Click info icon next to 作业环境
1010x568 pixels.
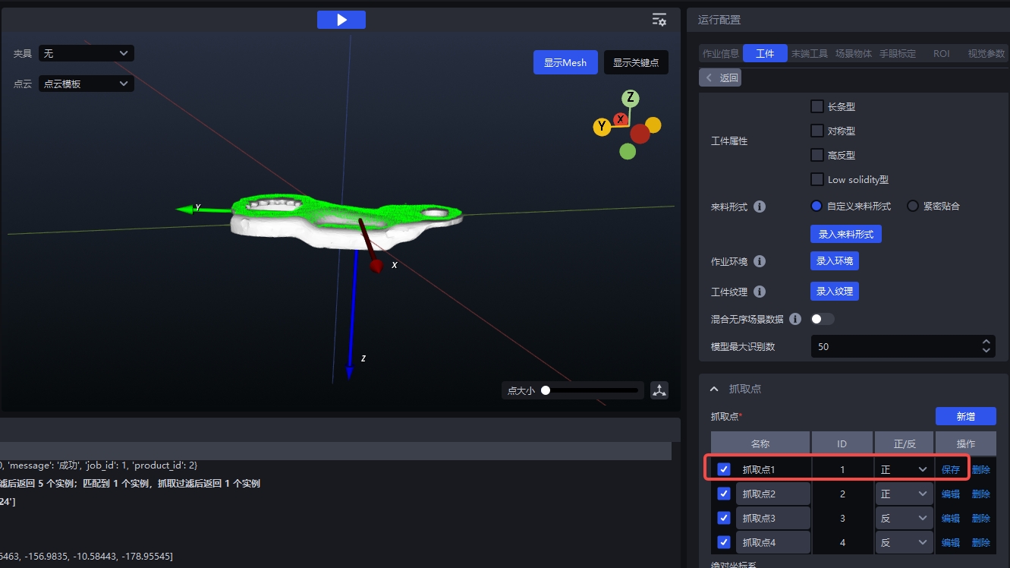pyautogui.click(x=760, y=261)
